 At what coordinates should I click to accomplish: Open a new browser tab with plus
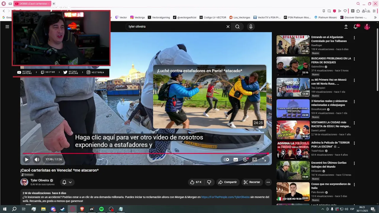[54, 4]
